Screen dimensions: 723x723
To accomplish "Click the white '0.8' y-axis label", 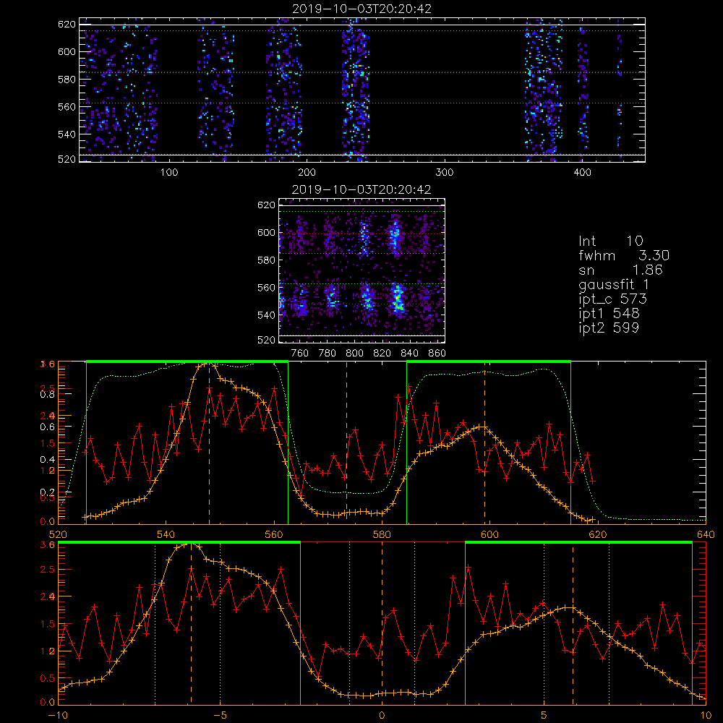I will [x=48, y=394].
